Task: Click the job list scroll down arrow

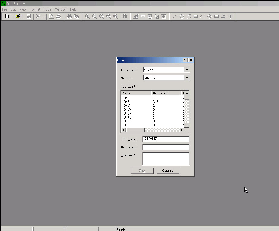Action: [187, 125]
